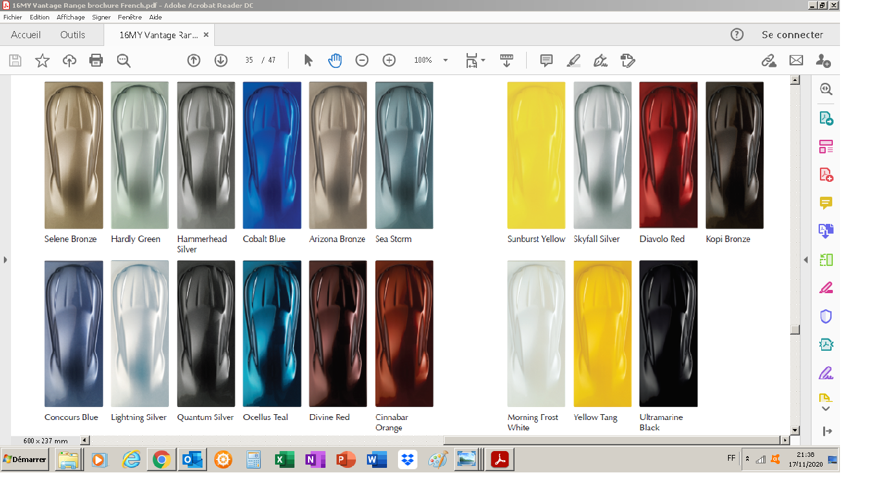Click the Diavolo Red paint swatch
This screenshot has width=884, height=497.
669,155
